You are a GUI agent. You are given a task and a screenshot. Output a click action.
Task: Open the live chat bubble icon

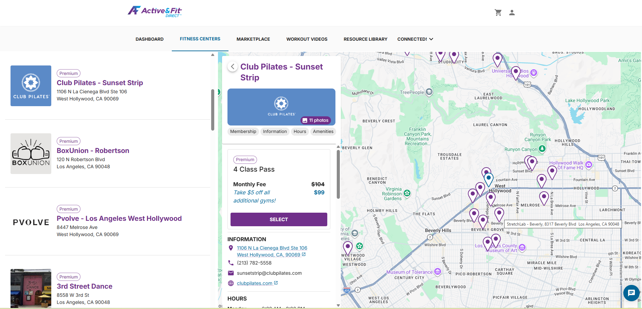[631, 292]
